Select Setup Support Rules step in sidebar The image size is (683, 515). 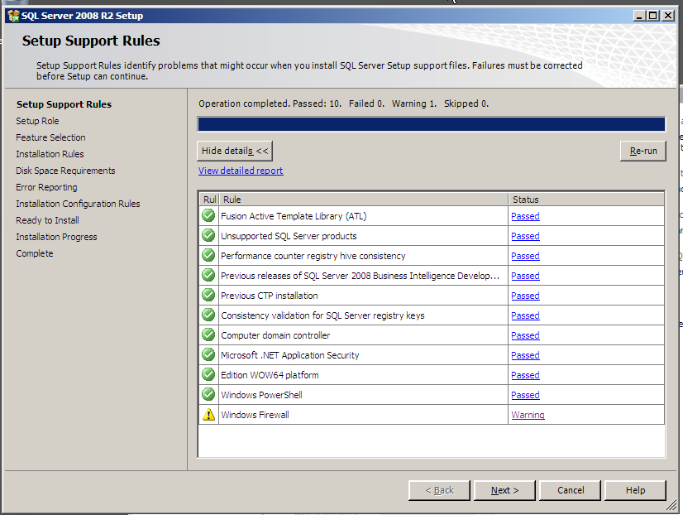pyautogui.click(x=64, y=104)
